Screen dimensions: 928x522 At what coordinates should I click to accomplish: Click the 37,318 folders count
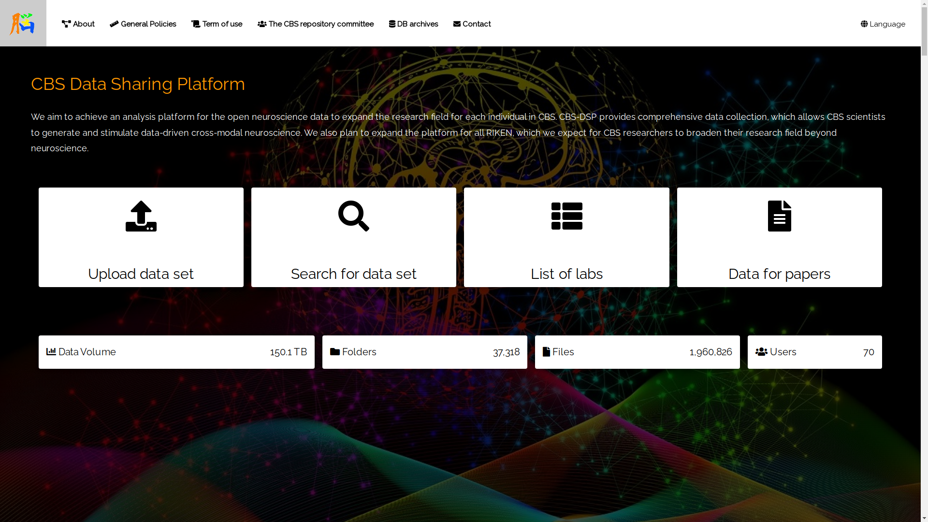pos(506,352)
